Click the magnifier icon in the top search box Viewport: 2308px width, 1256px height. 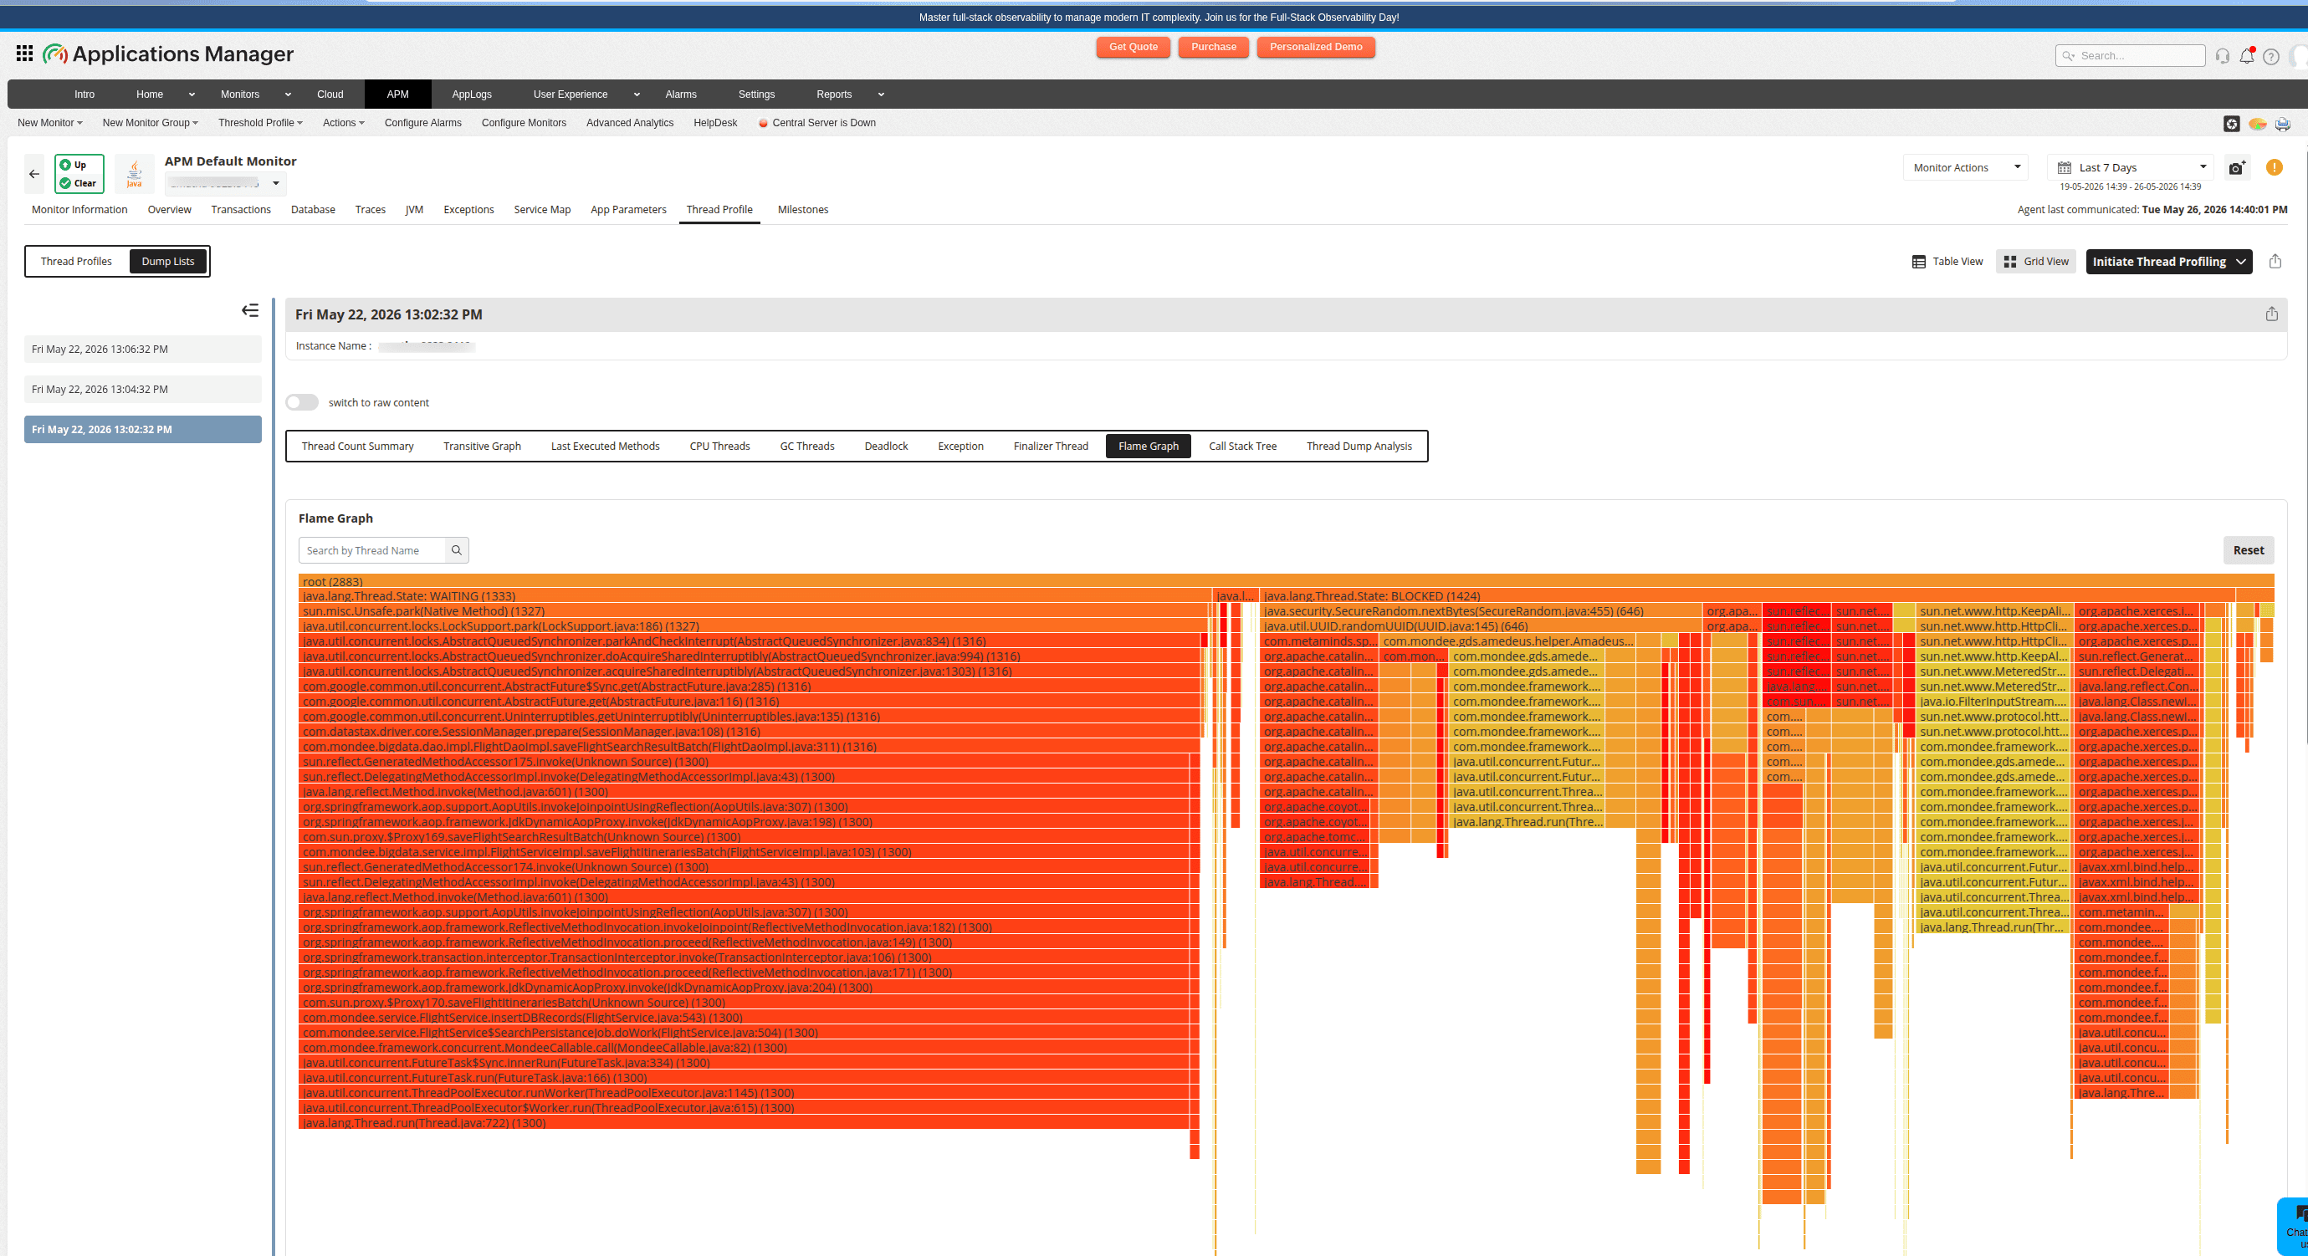(x=2068, y=55)
